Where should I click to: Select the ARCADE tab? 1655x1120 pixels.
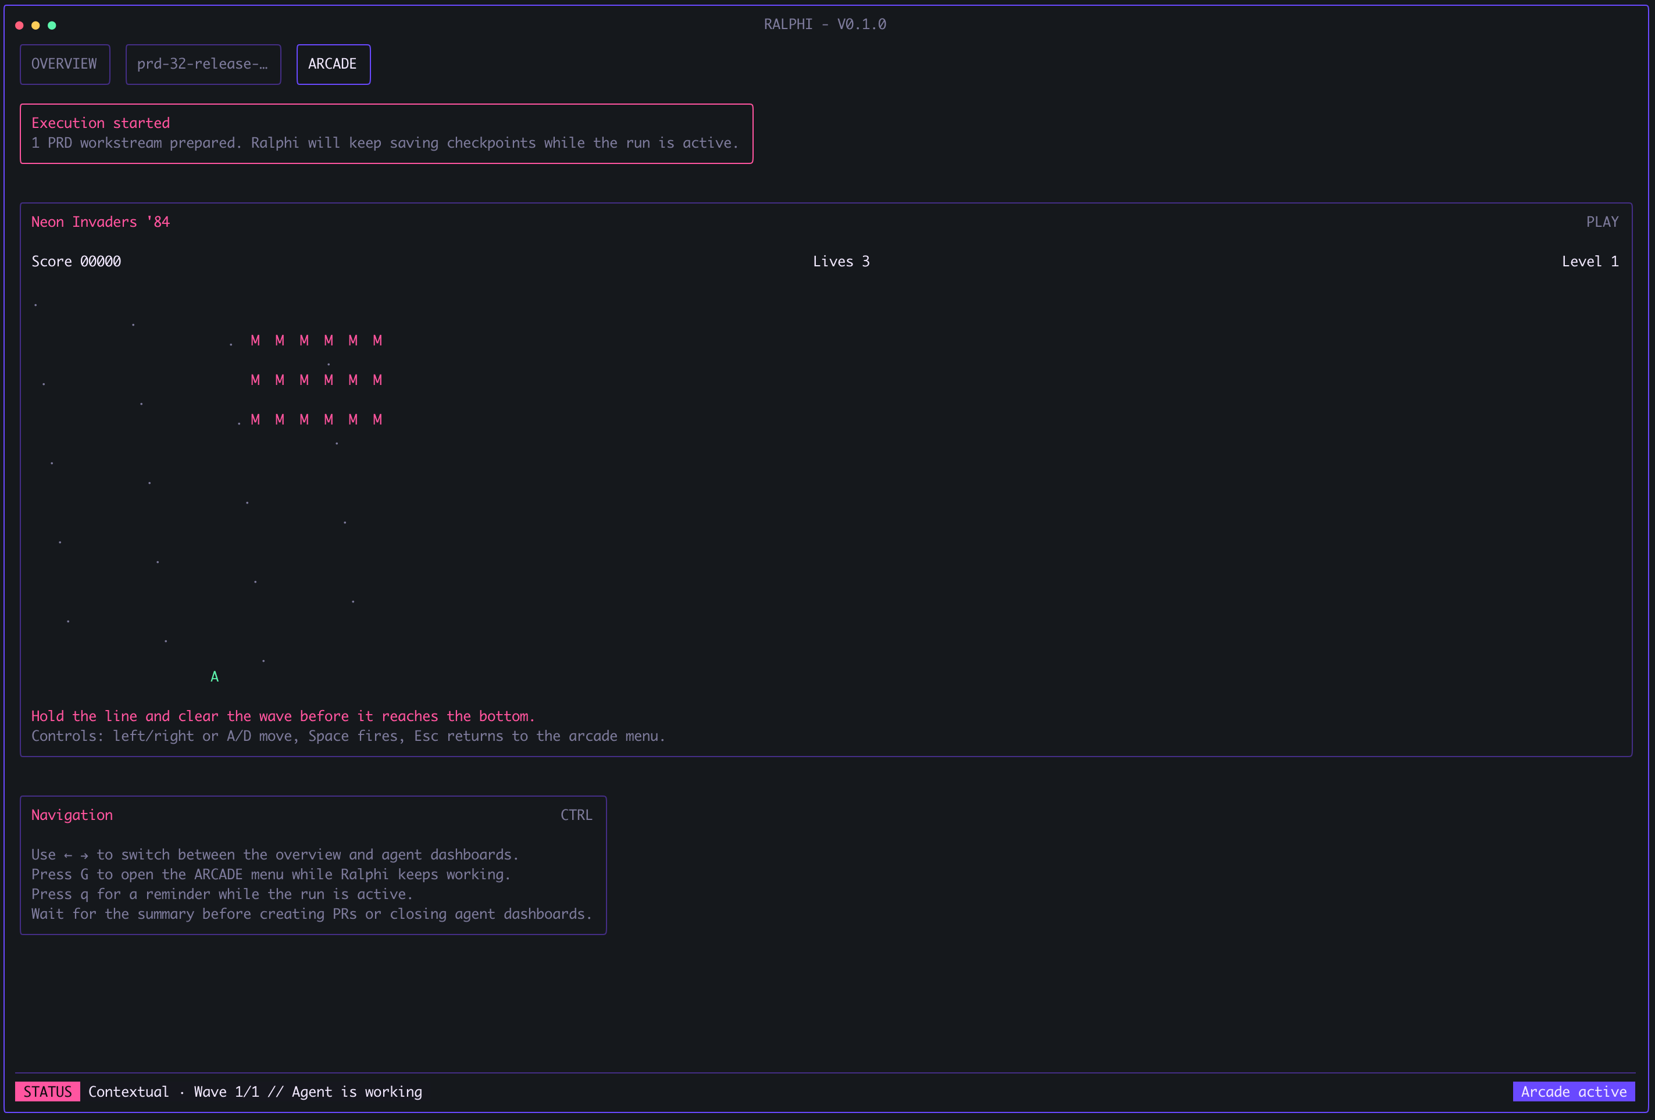[x=333, y=64]
